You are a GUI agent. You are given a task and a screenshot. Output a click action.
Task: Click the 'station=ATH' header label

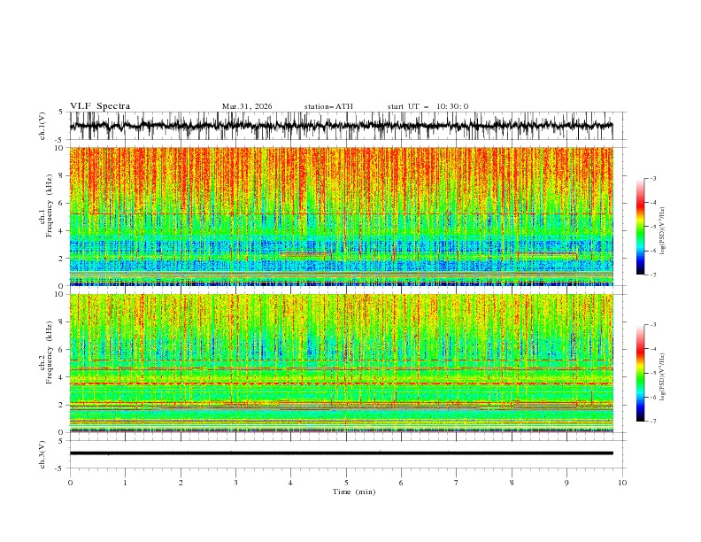click(x=328, y=106)
